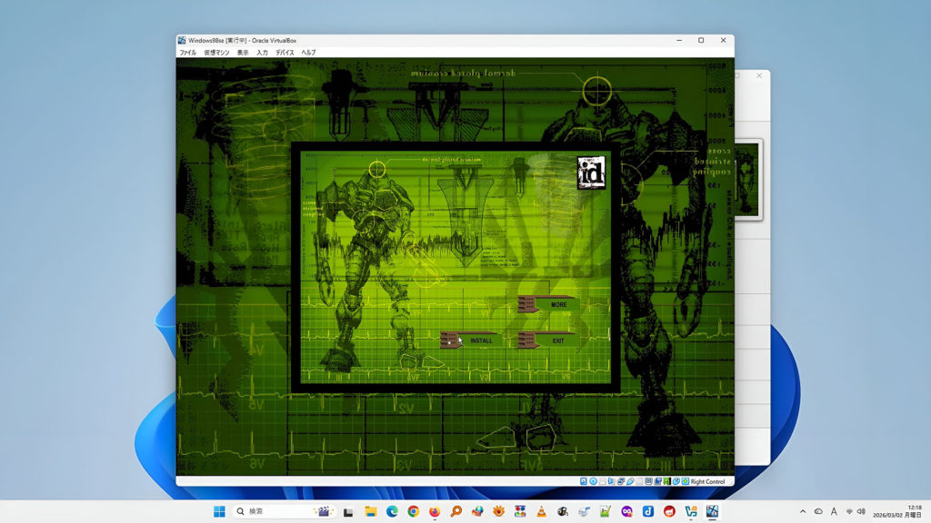
Task: Click the USB devices icon in status bar
Action: click(629, 481)
